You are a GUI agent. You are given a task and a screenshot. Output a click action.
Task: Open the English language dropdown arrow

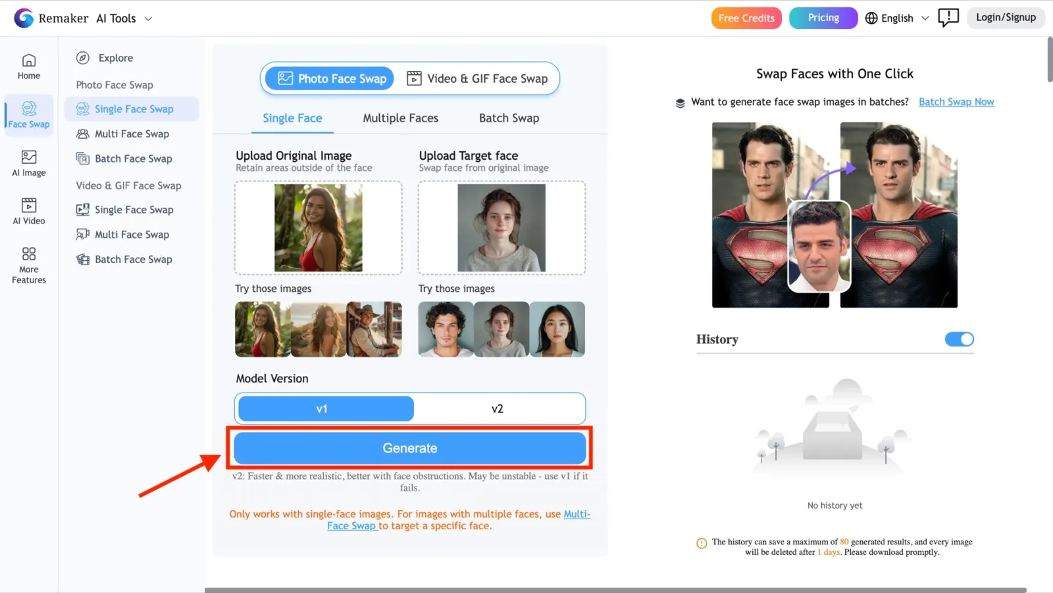click(x=925, y=18)
